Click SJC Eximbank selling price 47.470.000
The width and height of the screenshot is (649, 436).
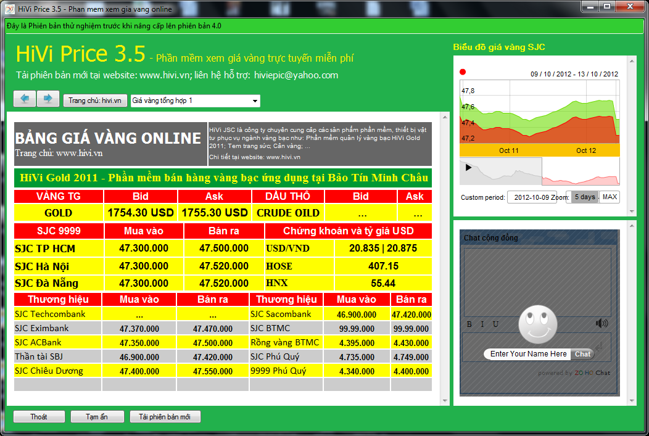(213, 329)
